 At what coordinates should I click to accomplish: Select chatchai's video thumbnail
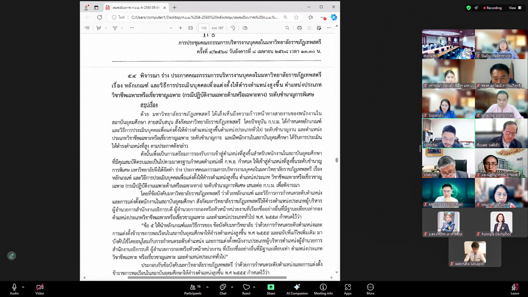(x=448, y=163)
